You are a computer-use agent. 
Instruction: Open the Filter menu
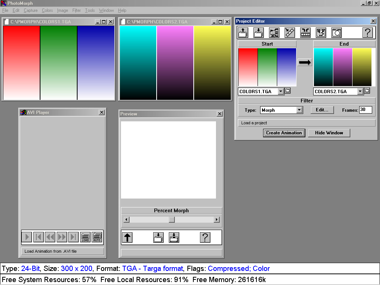(x=76, y=10)
